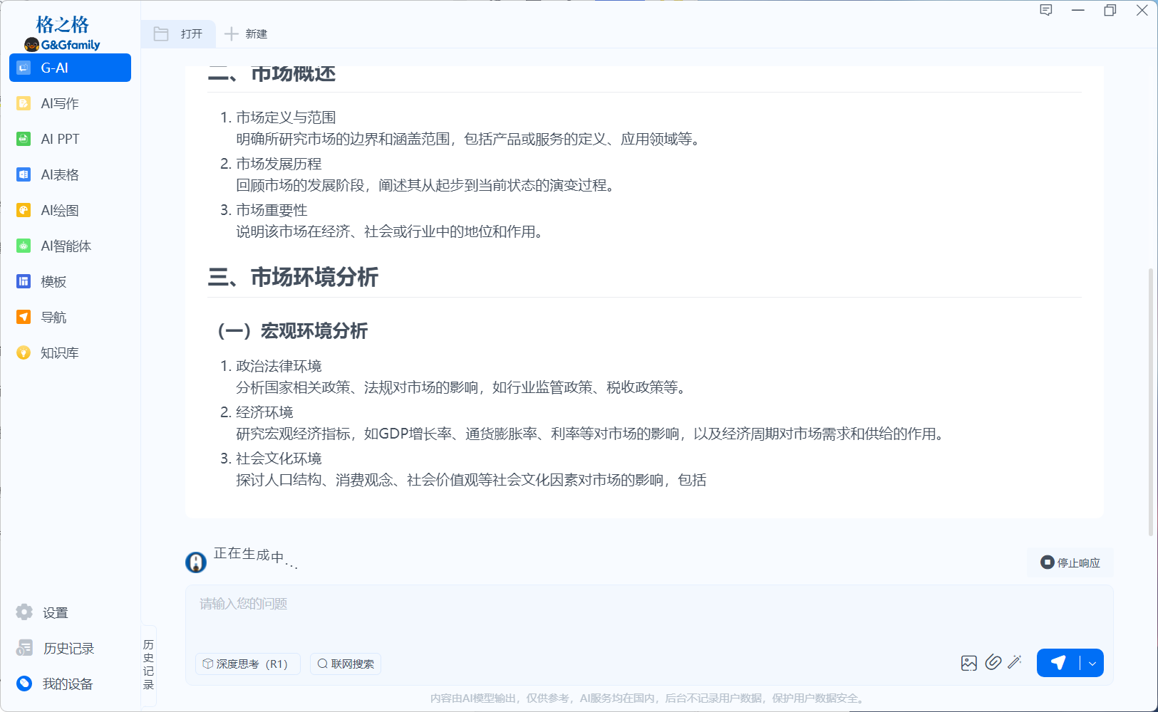Expand the send options dropdown arrow
Viewport: 1158px width, 712px height.
(x=1092, y=664)
